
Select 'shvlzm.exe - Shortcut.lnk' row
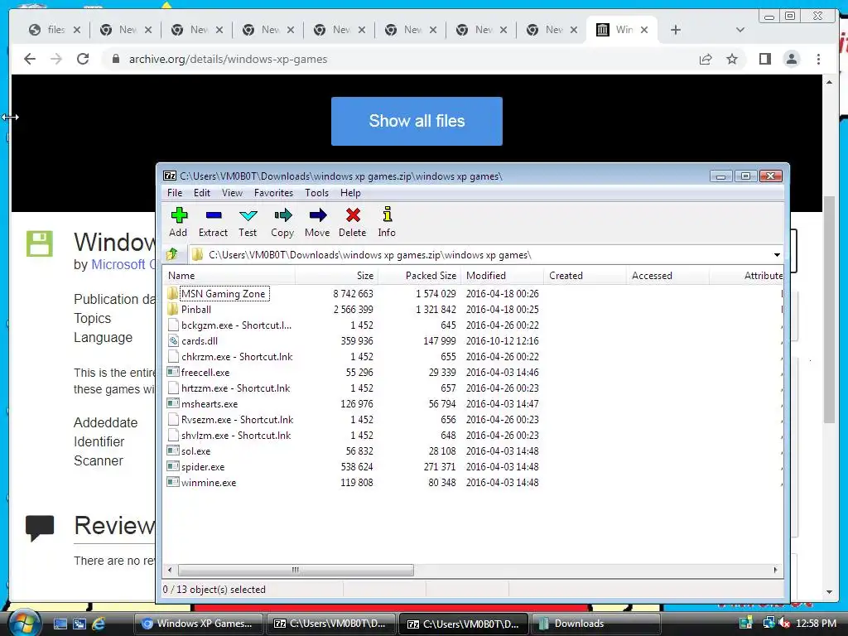pos(473,435)
